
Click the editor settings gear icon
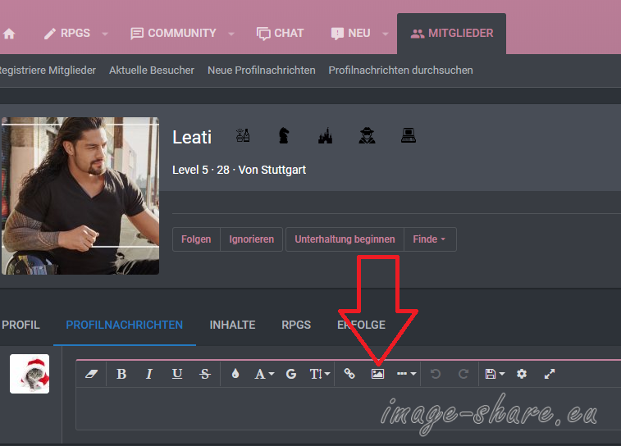point(522,374)
